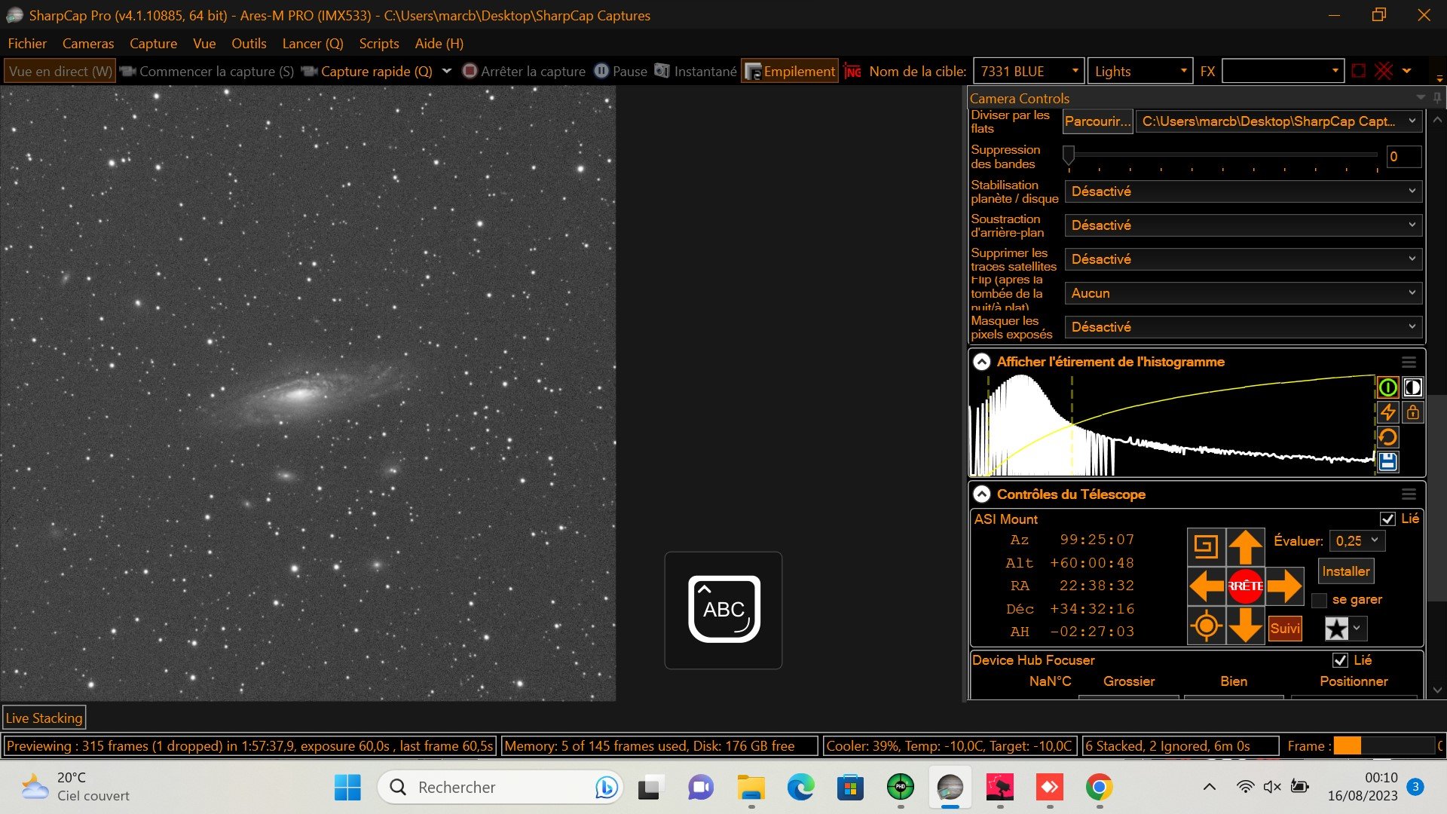Viewport: 1447px width, 814px height.
Task: Toggle the Device Hub Focuser Lié checkbox
Action: tap(1340, 660)
